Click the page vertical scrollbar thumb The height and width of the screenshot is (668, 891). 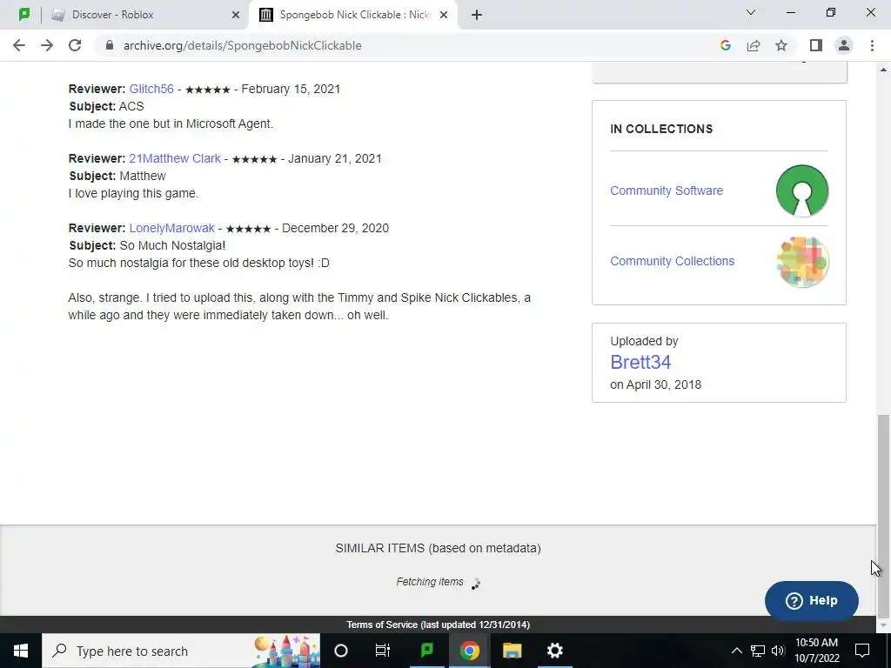click(882, 517)
